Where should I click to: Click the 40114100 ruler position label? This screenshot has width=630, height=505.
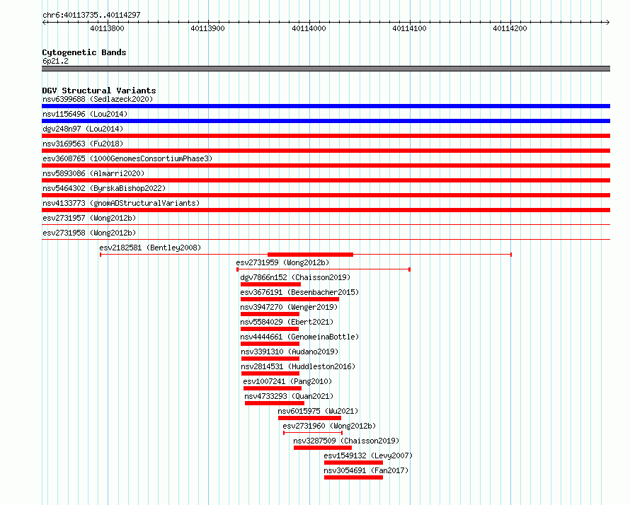click(409, 28)
